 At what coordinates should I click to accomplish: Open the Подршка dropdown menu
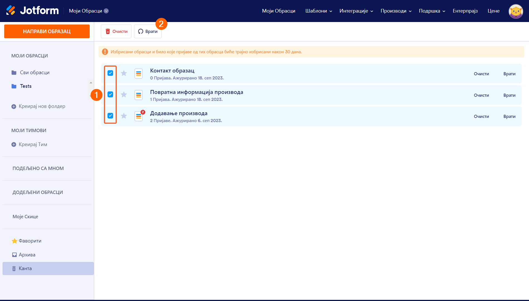(432, 11)
